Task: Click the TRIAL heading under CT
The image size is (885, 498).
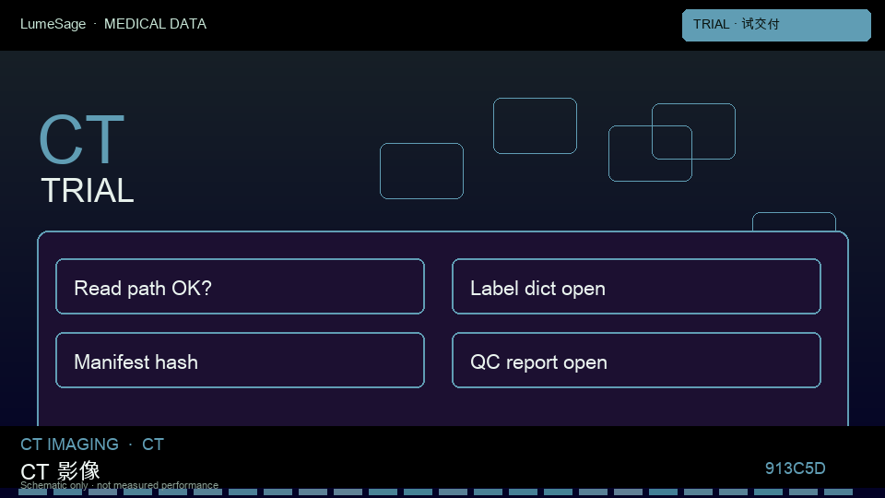Action: tap(88, 190)
